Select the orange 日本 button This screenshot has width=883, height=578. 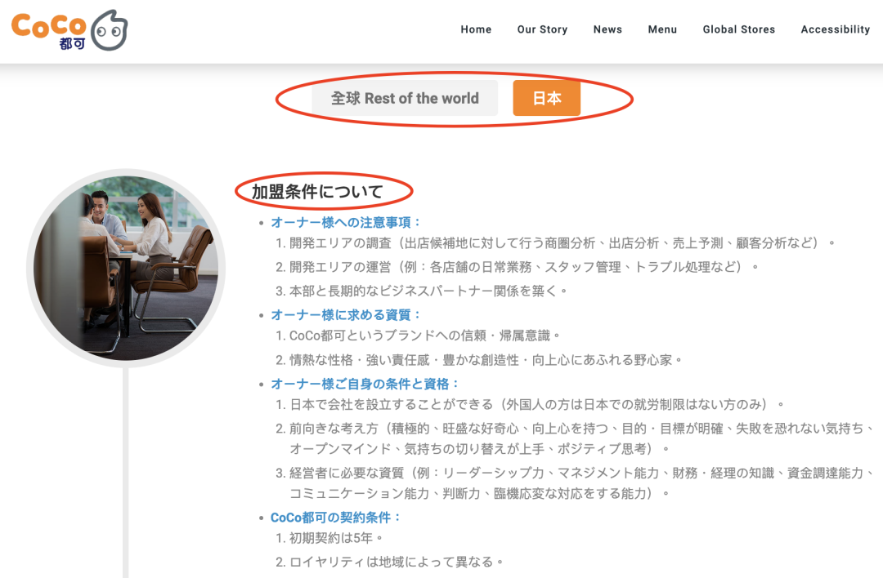(547, 98)
